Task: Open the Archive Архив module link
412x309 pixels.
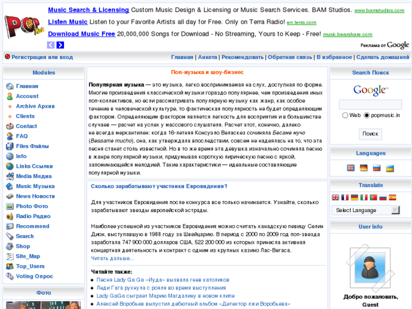Action: (35, 106)
